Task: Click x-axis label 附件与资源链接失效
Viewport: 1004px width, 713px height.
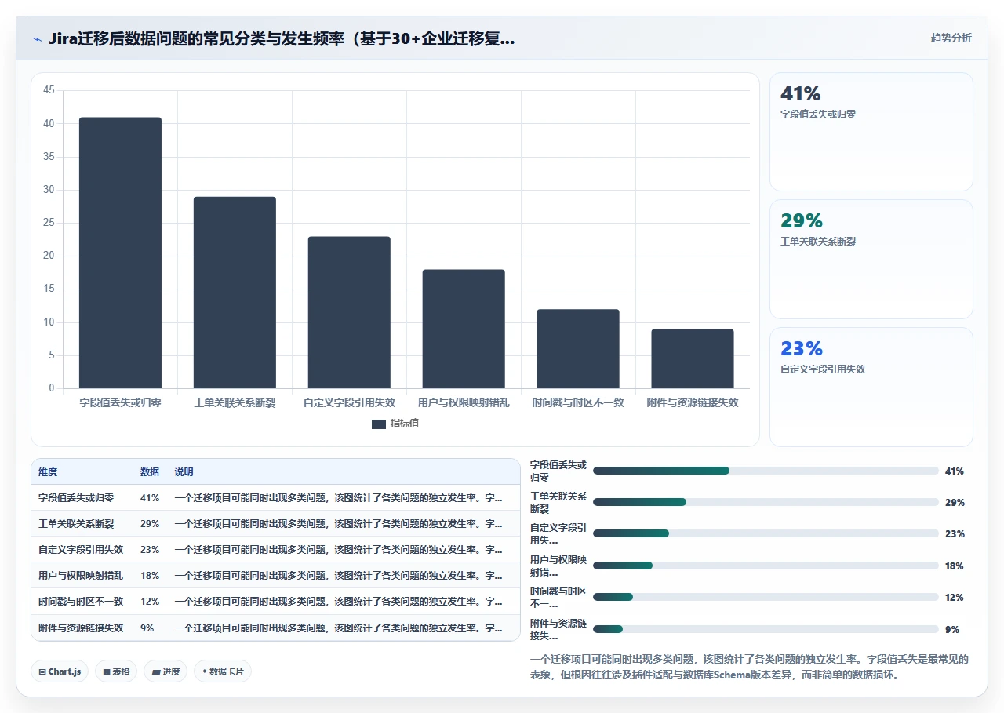Action: (693, 402)
